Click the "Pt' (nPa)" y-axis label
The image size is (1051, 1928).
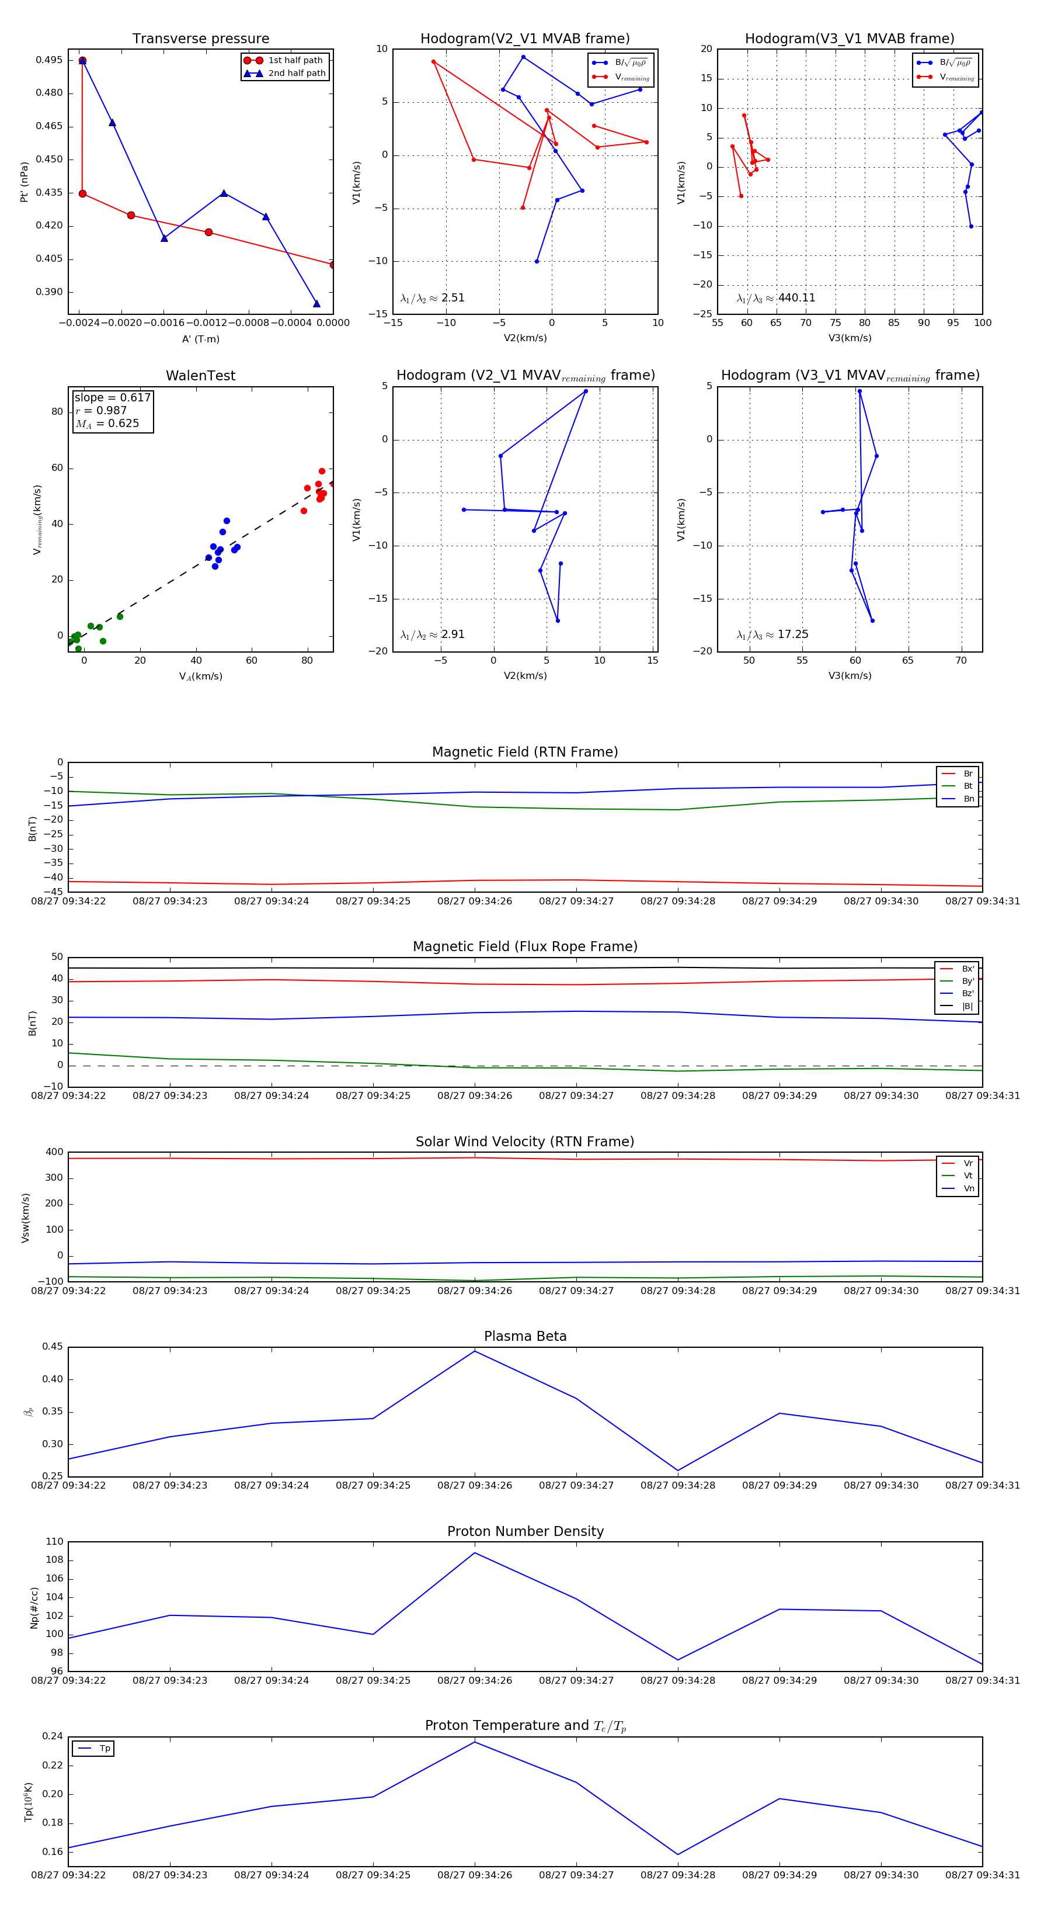point(24,182)
